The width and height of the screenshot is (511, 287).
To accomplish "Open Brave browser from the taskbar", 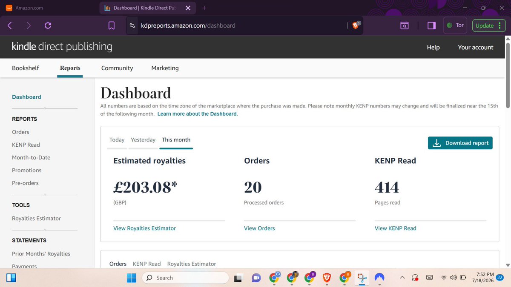I will [327, 278].
